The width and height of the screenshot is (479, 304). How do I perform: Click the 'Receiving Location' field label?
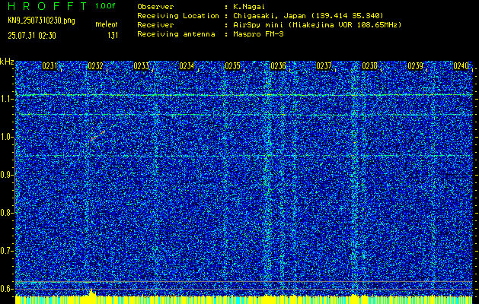pyautogui.click(x=178, y=16)
